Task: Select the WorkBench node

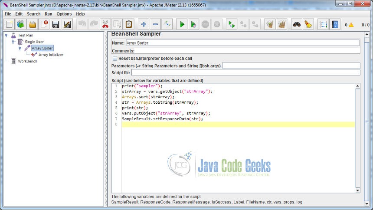Action: [x=28, y=61]
